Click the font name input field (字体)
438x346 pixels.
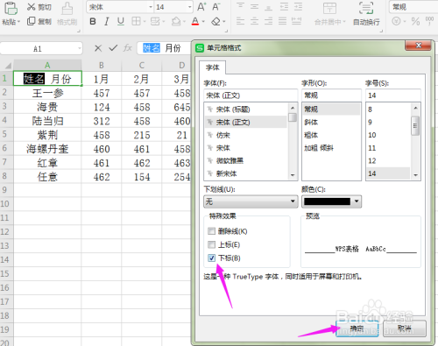click(251, 95)
